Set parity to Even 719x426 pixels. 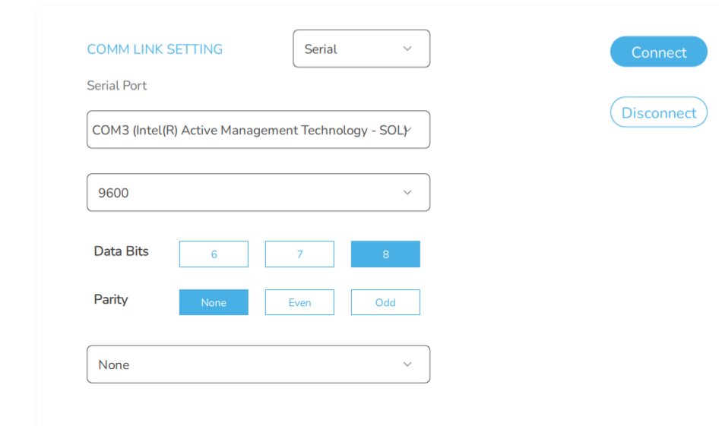point(299,302)
